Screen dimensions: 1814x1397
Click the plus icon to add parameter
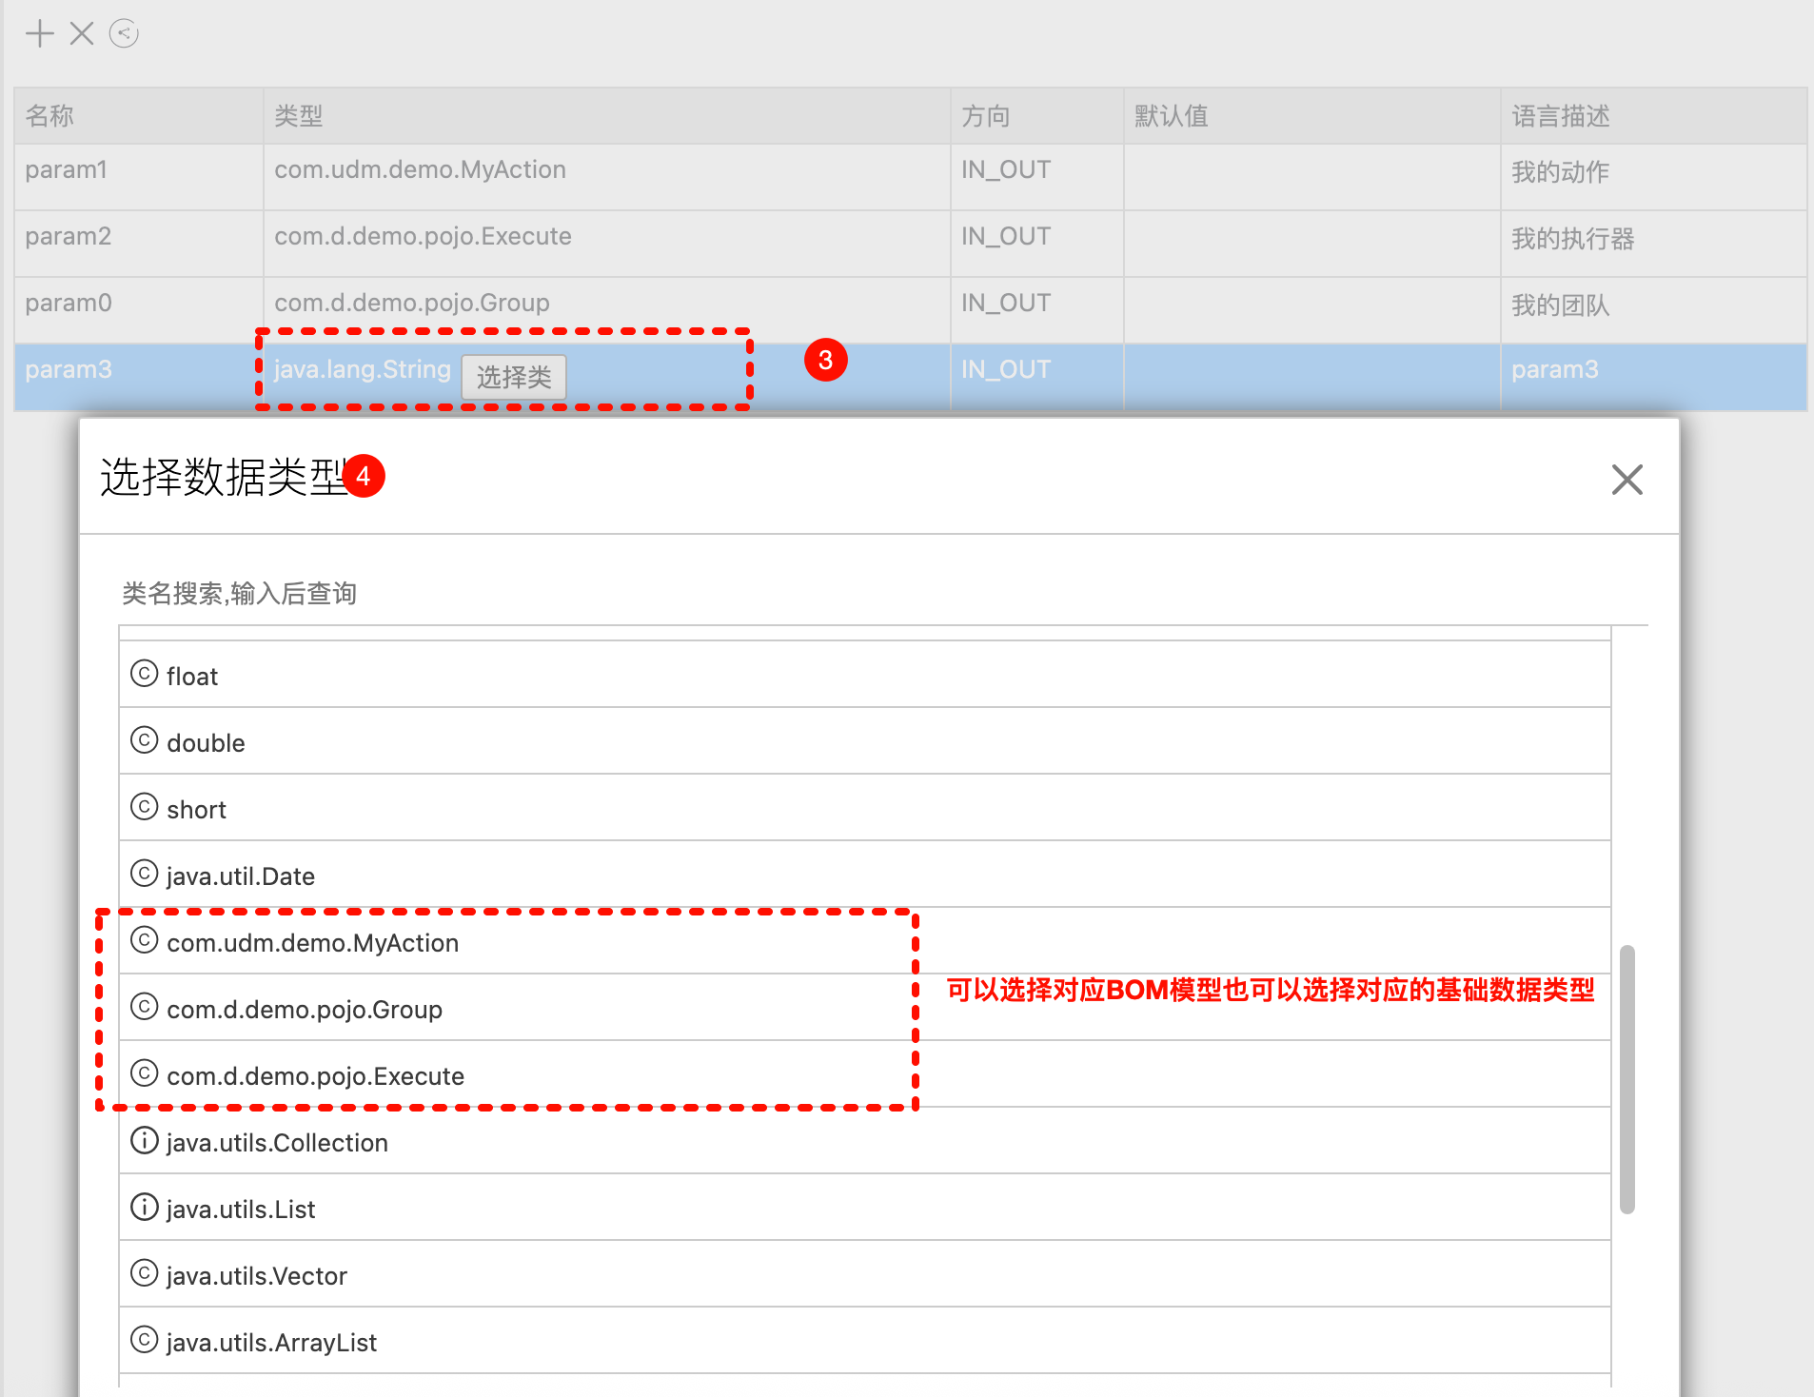(x=40, y=34)
